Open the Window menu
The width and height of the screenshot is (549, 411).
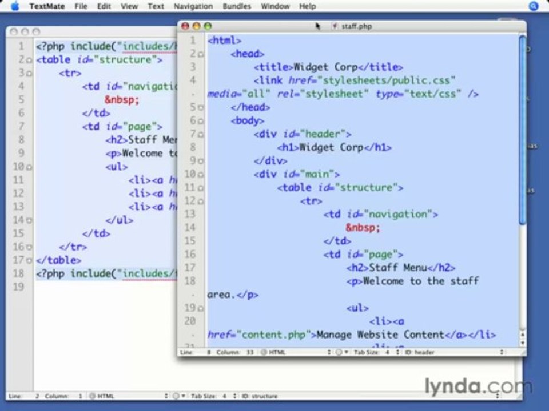[275, 6]
